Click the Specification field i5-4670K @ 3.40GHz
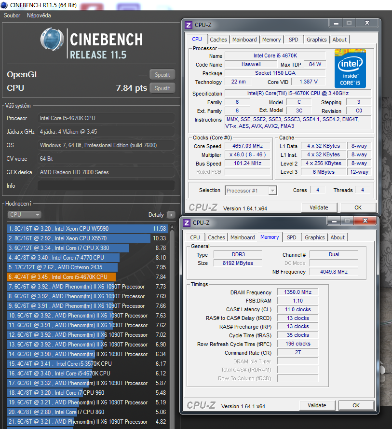The image size is (392, 429). point(297,93)
